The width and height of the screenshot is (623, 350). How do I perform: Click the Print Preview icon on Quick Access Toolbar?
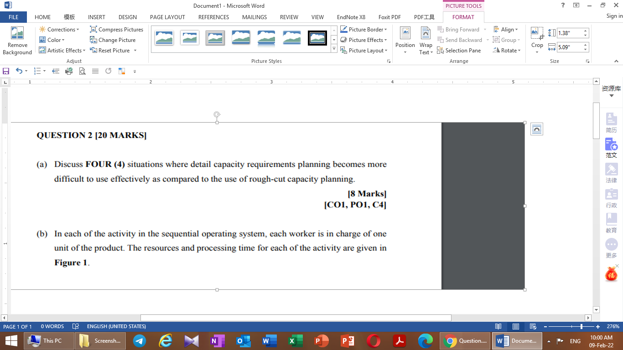82,71
